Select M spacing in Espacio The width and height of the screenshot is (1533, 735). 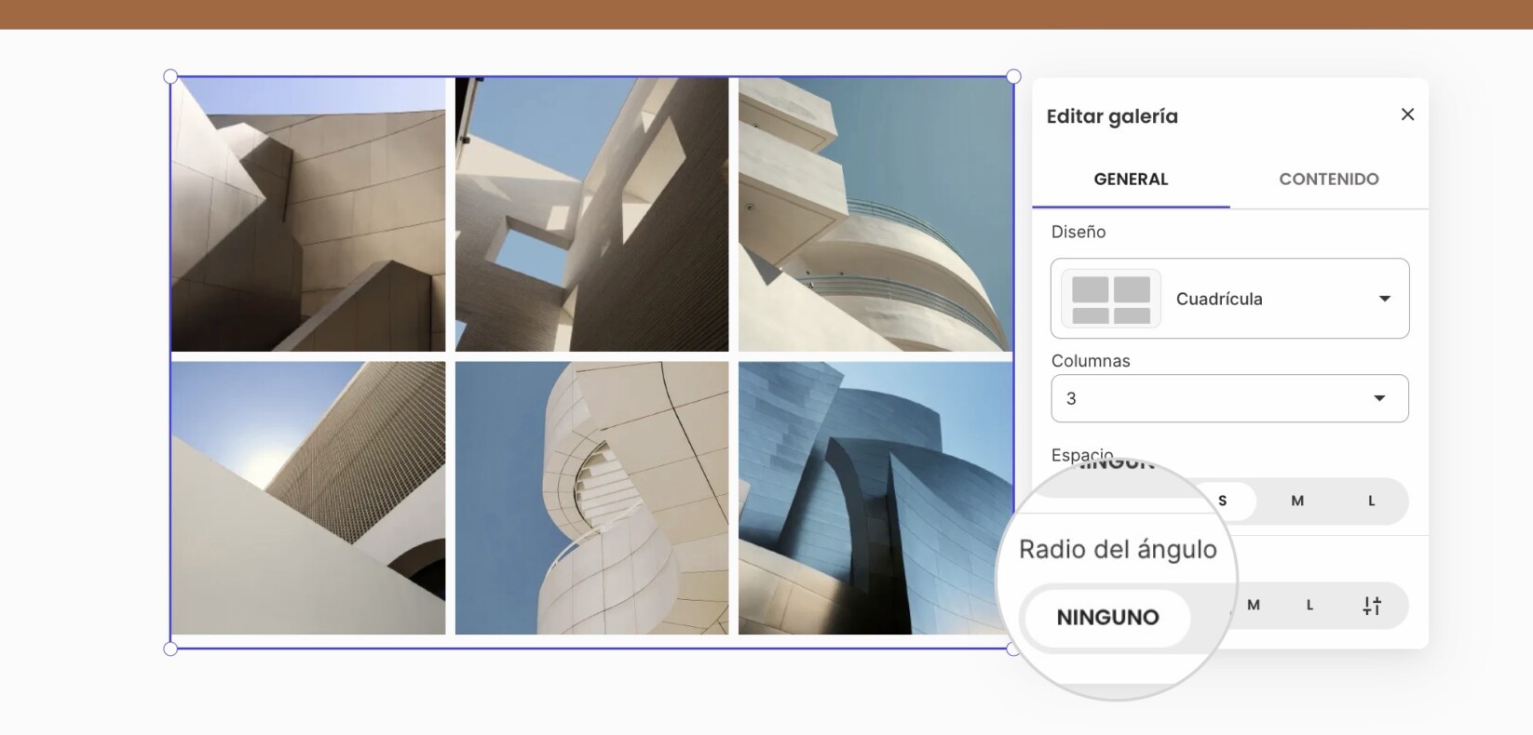point(1297,501)
